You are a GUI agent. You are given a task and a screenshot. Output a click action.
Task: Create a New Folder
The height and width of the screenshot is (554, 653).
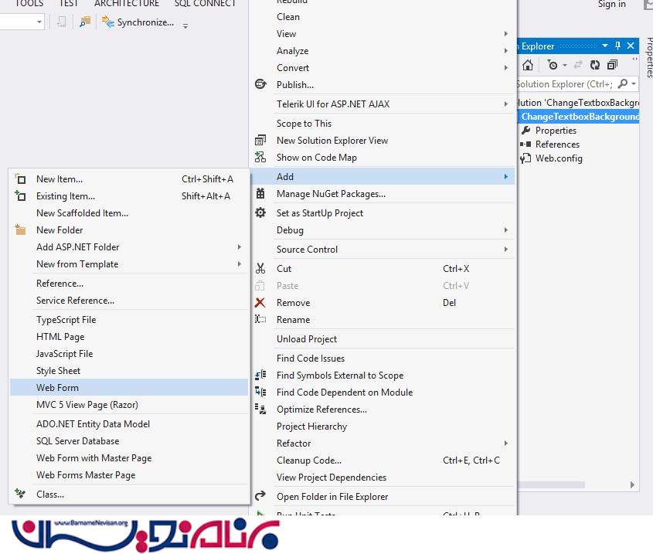tap(129, 230)
